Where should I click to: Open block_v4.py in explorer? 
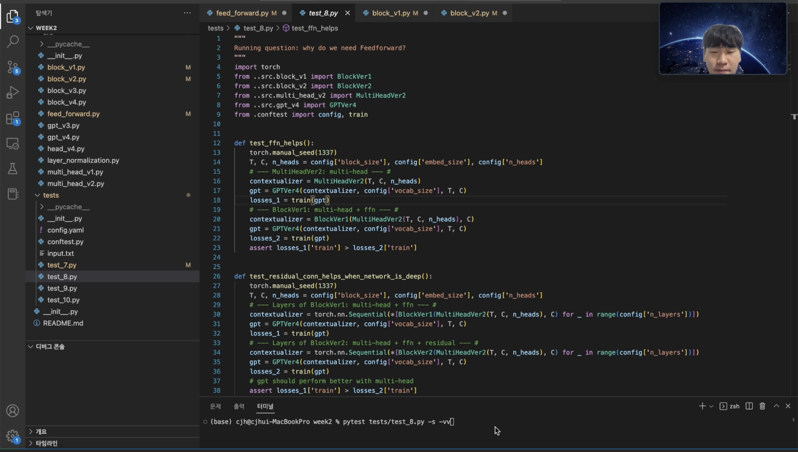(112, 102)
